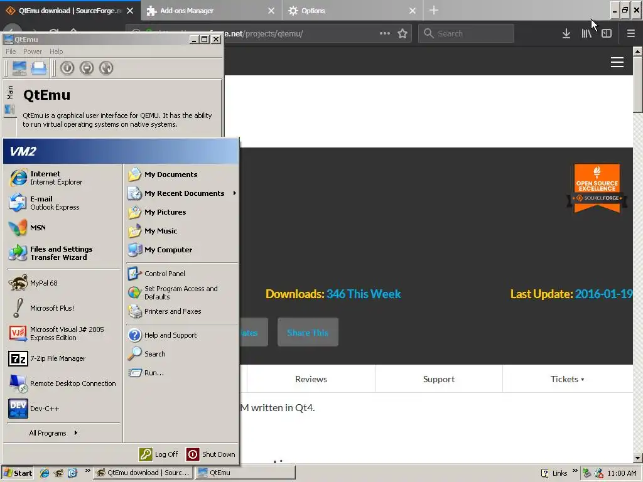
Task: Open Microsoft Plus! from Start menu
Action: click(x=63, y=308)
